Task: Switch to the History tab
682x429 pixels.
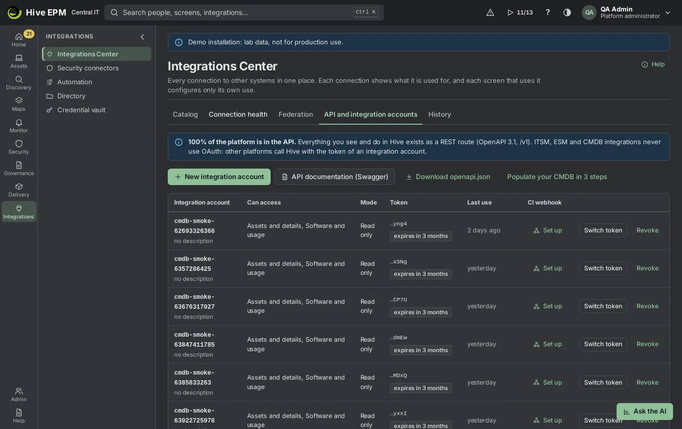Action: click(x=439, y=114)
